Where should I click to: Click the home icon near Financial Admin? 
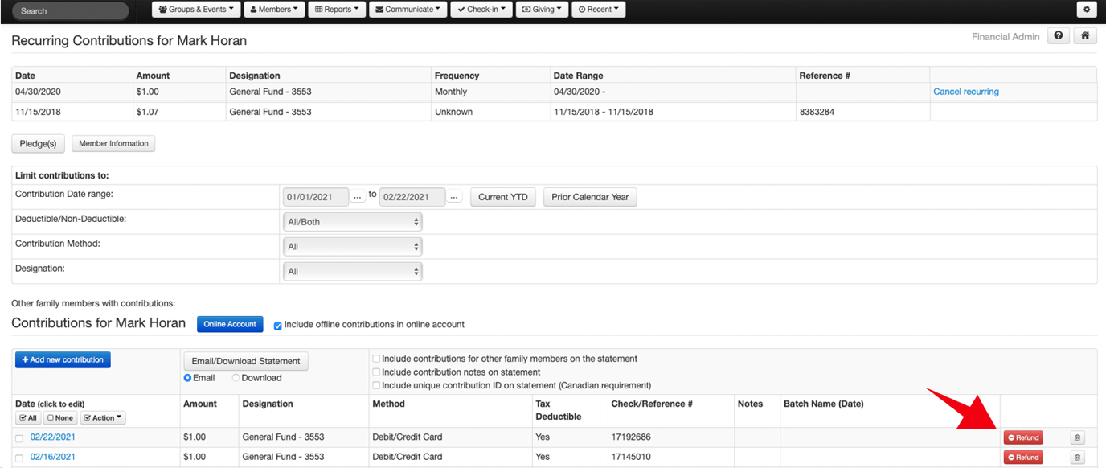(x=1085, y=35)
